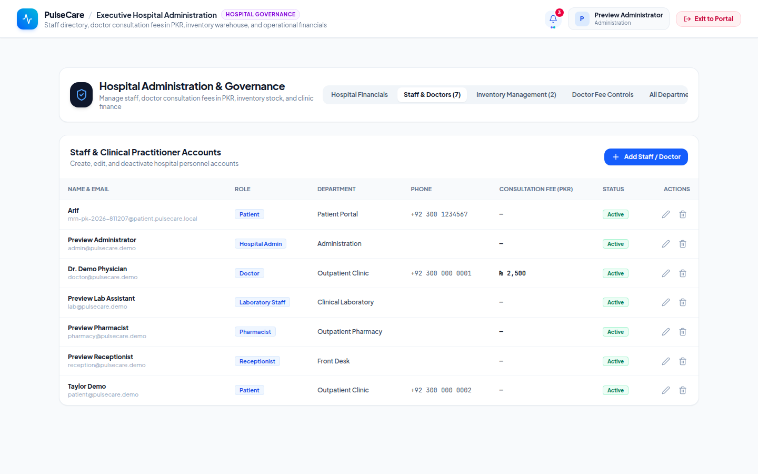Click the ₨ 2,500 consultation fee

pyautogui.click(x=512, y=273)
